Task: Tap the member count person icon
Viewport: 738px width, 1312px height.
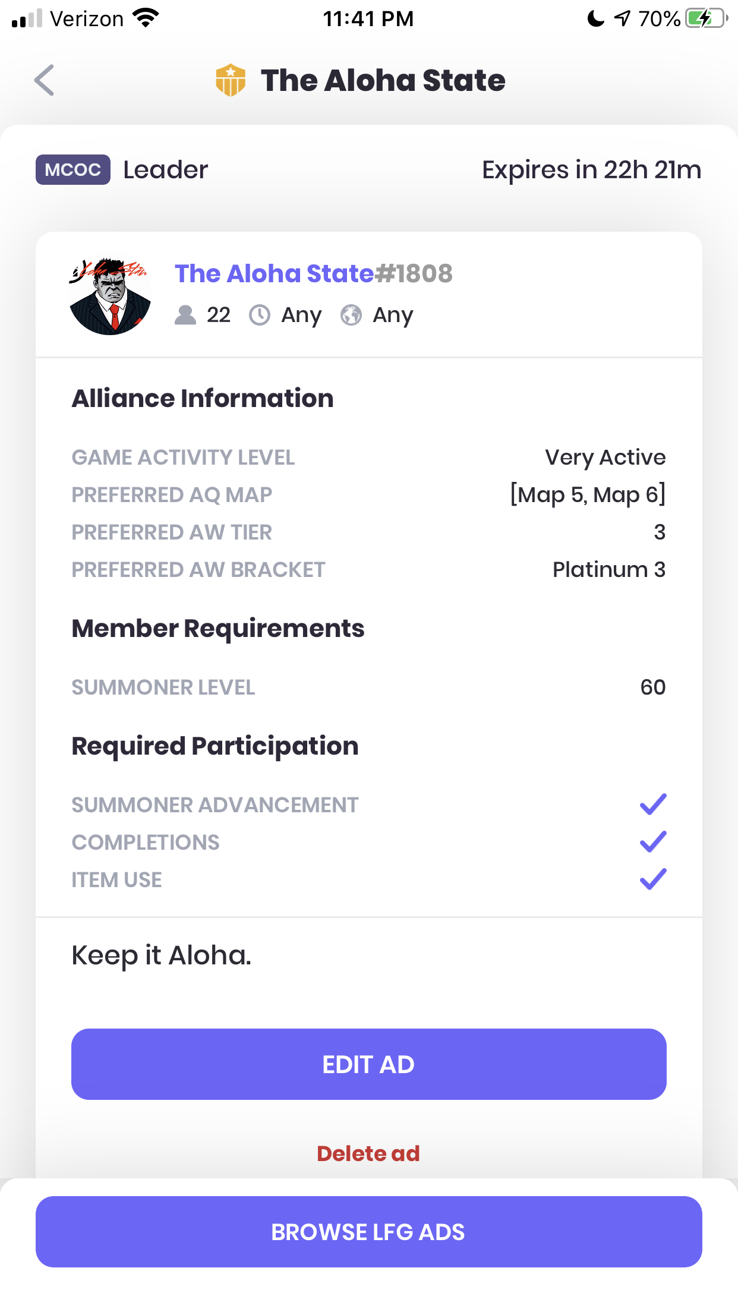Action: (185, 315)
